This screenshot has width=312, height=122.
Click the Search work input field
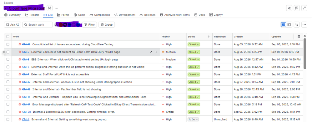(38, 25)
